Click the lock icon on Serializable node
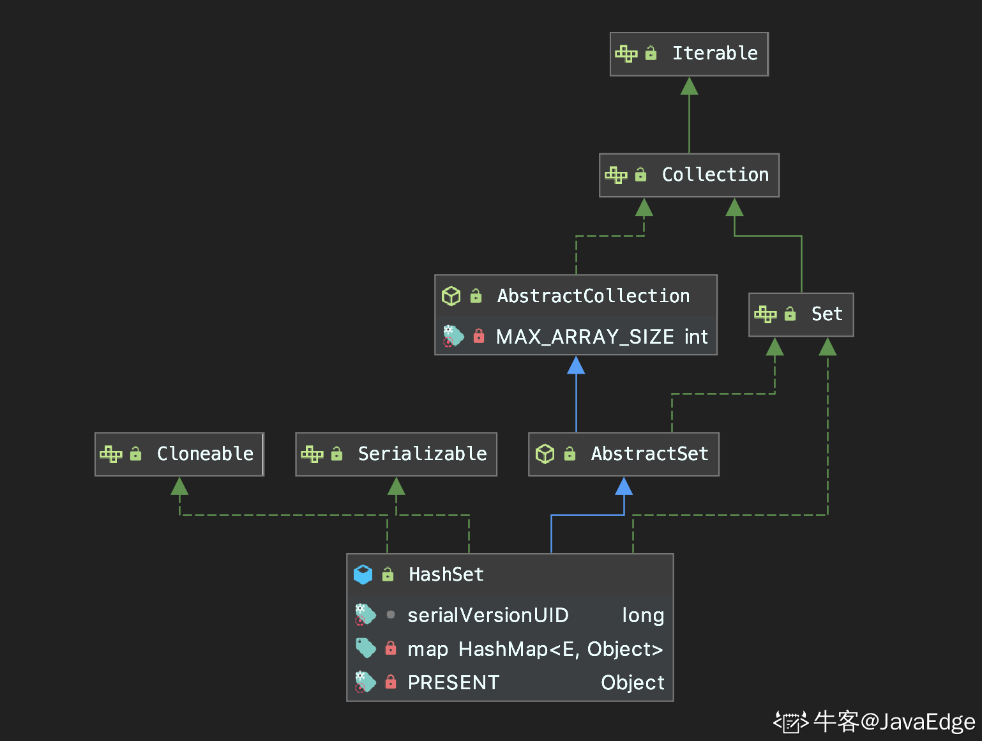 point(336,454)
